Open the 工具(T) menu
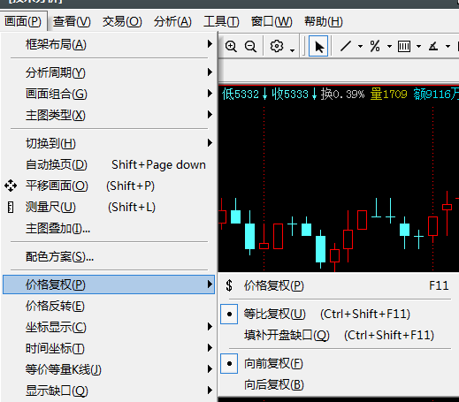The image size is (459, 402). (x=221, y=21)
